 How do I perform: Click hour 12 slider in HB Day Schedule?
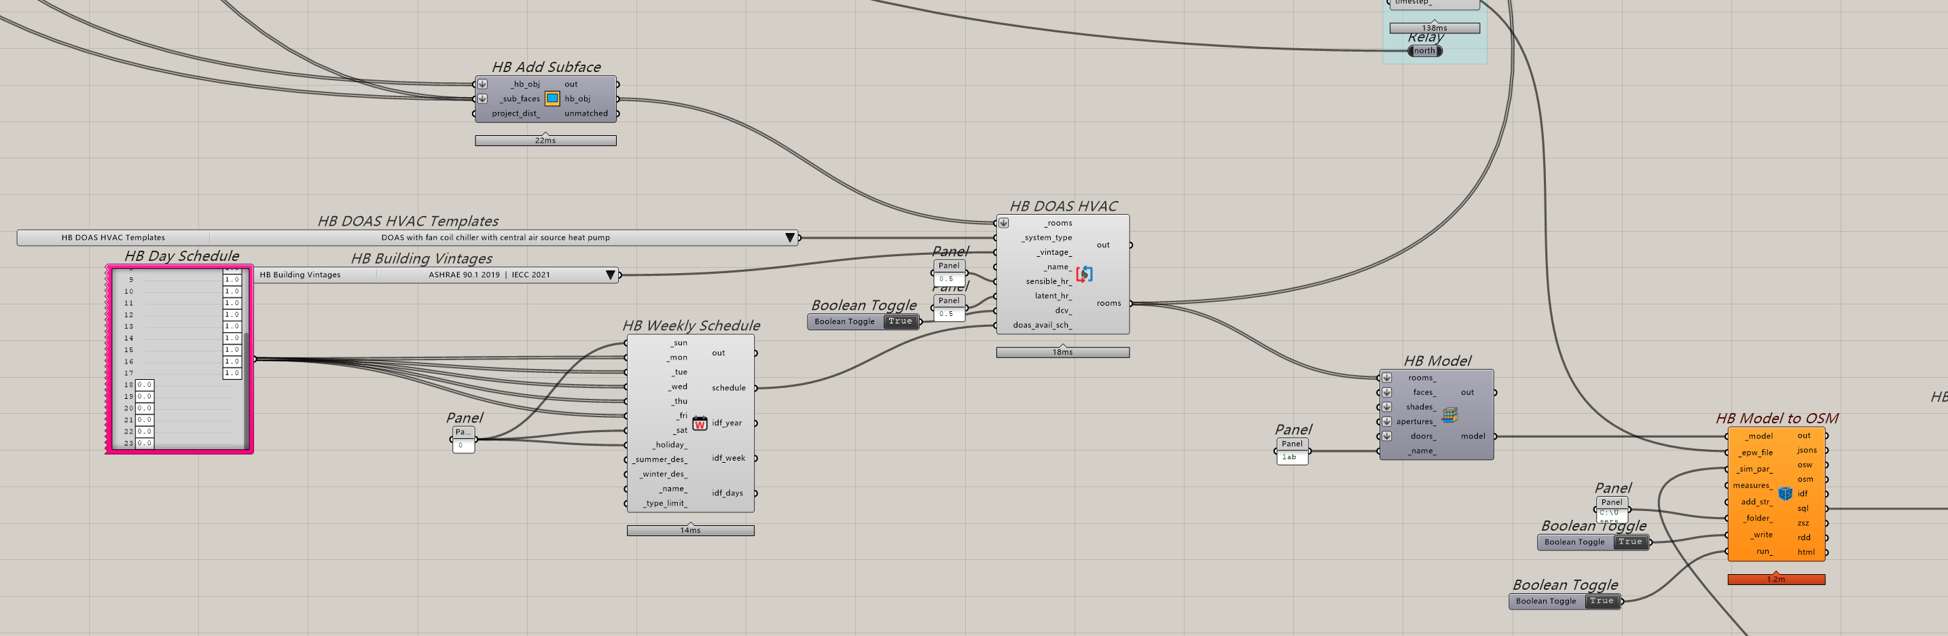[181, 315]
